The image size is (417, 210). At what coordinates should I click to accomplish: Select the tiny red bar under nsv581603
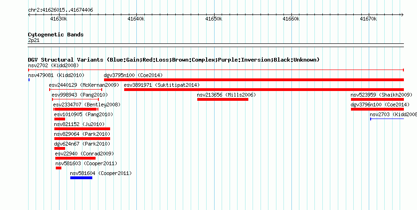59,168
